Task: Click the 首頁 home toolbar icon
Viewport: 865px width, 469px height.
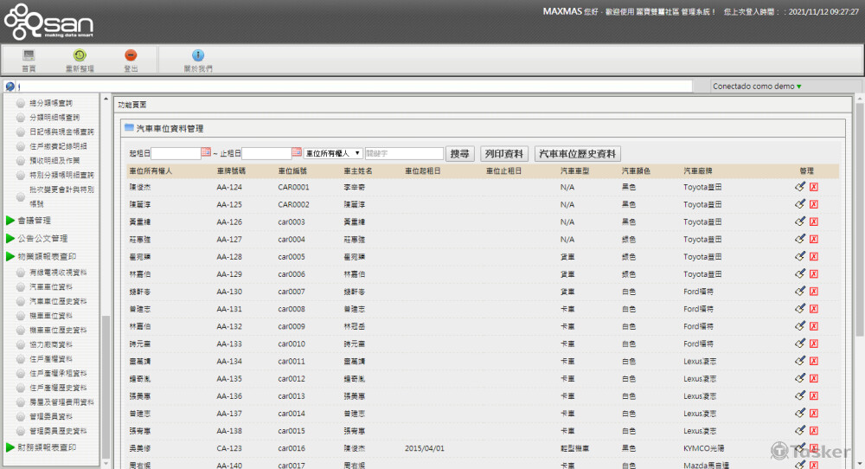Action: (29, 55)
